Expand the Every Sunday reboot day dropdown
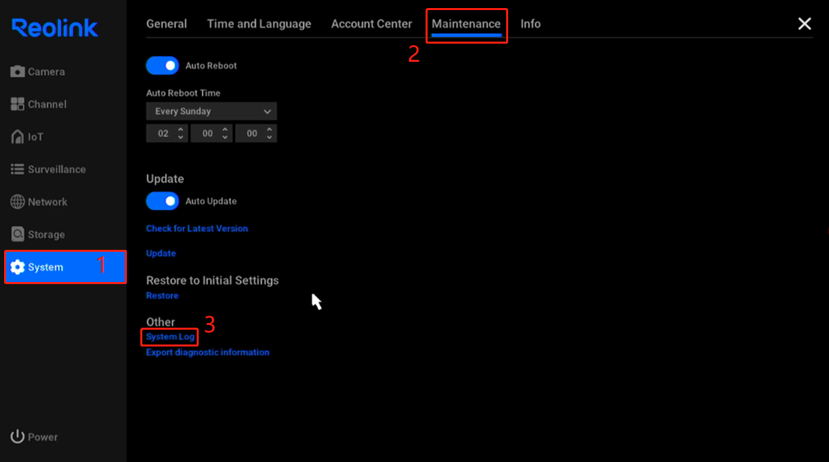 pos(211,111)
